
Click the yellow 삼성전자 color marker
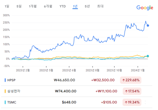[5, 91]
